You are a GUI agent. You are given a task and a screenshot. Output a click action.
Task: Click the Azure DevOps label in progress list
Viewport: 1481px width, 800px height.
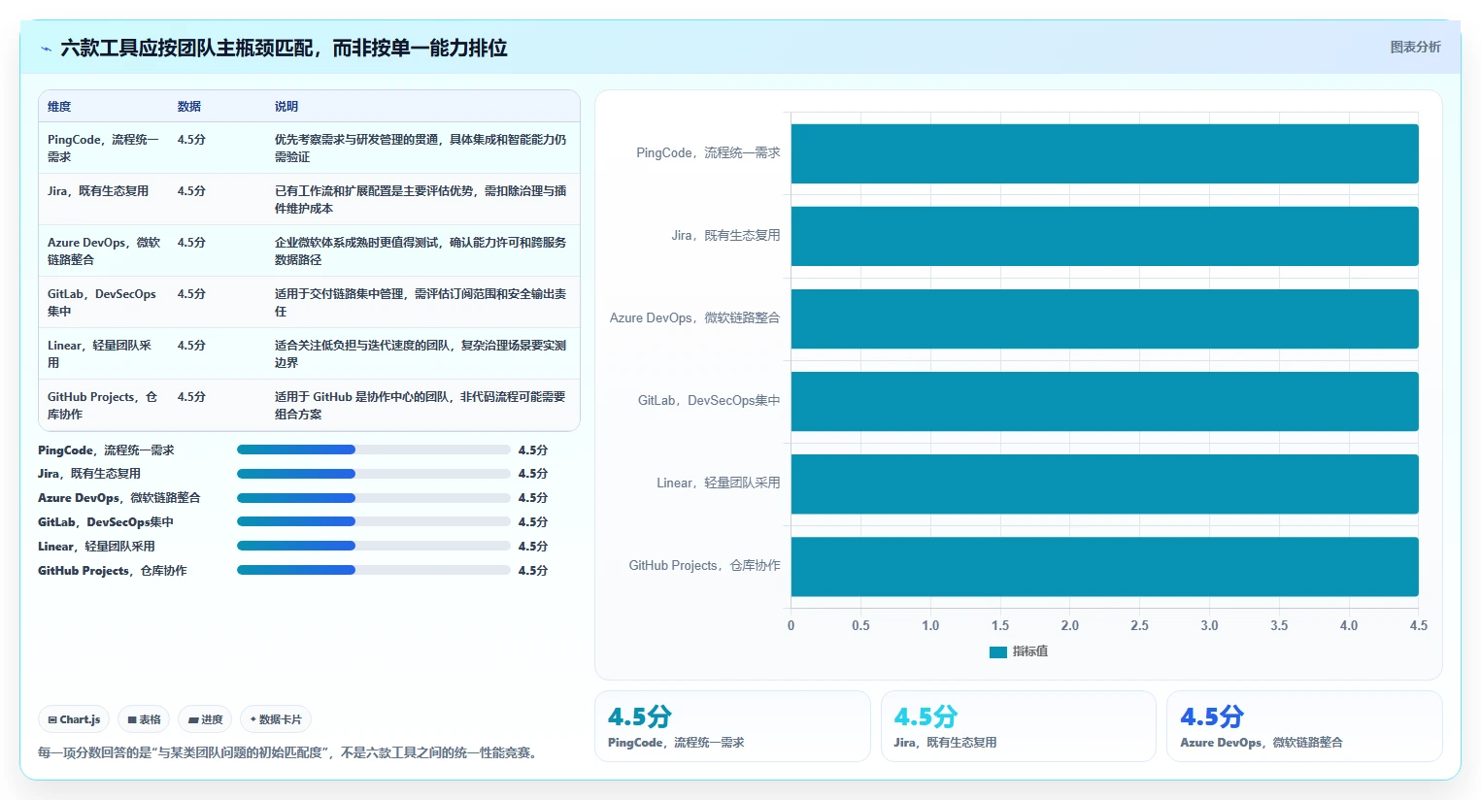click(x=119, y=497)
